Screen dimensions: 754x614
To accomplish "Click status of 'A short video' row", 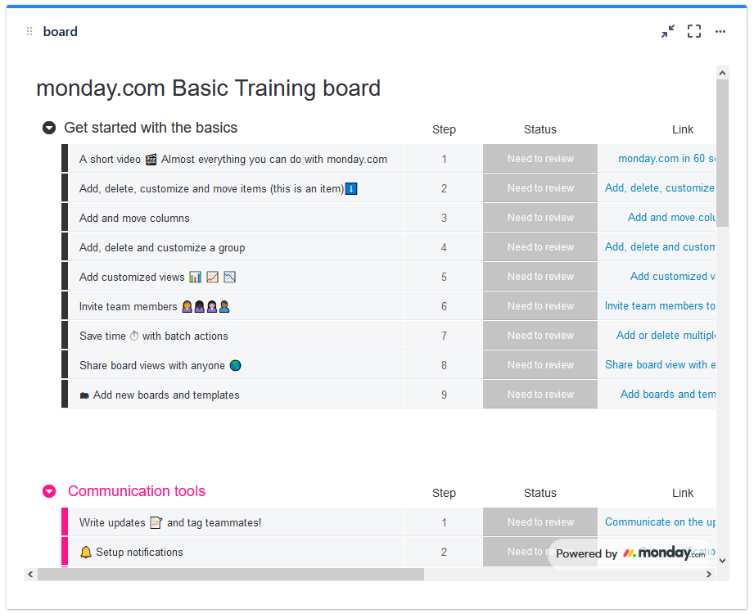I will [540, 159].
